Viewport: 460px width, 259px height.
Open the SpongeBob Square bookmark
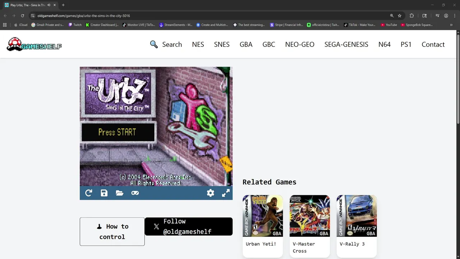[x=417, y=25]
